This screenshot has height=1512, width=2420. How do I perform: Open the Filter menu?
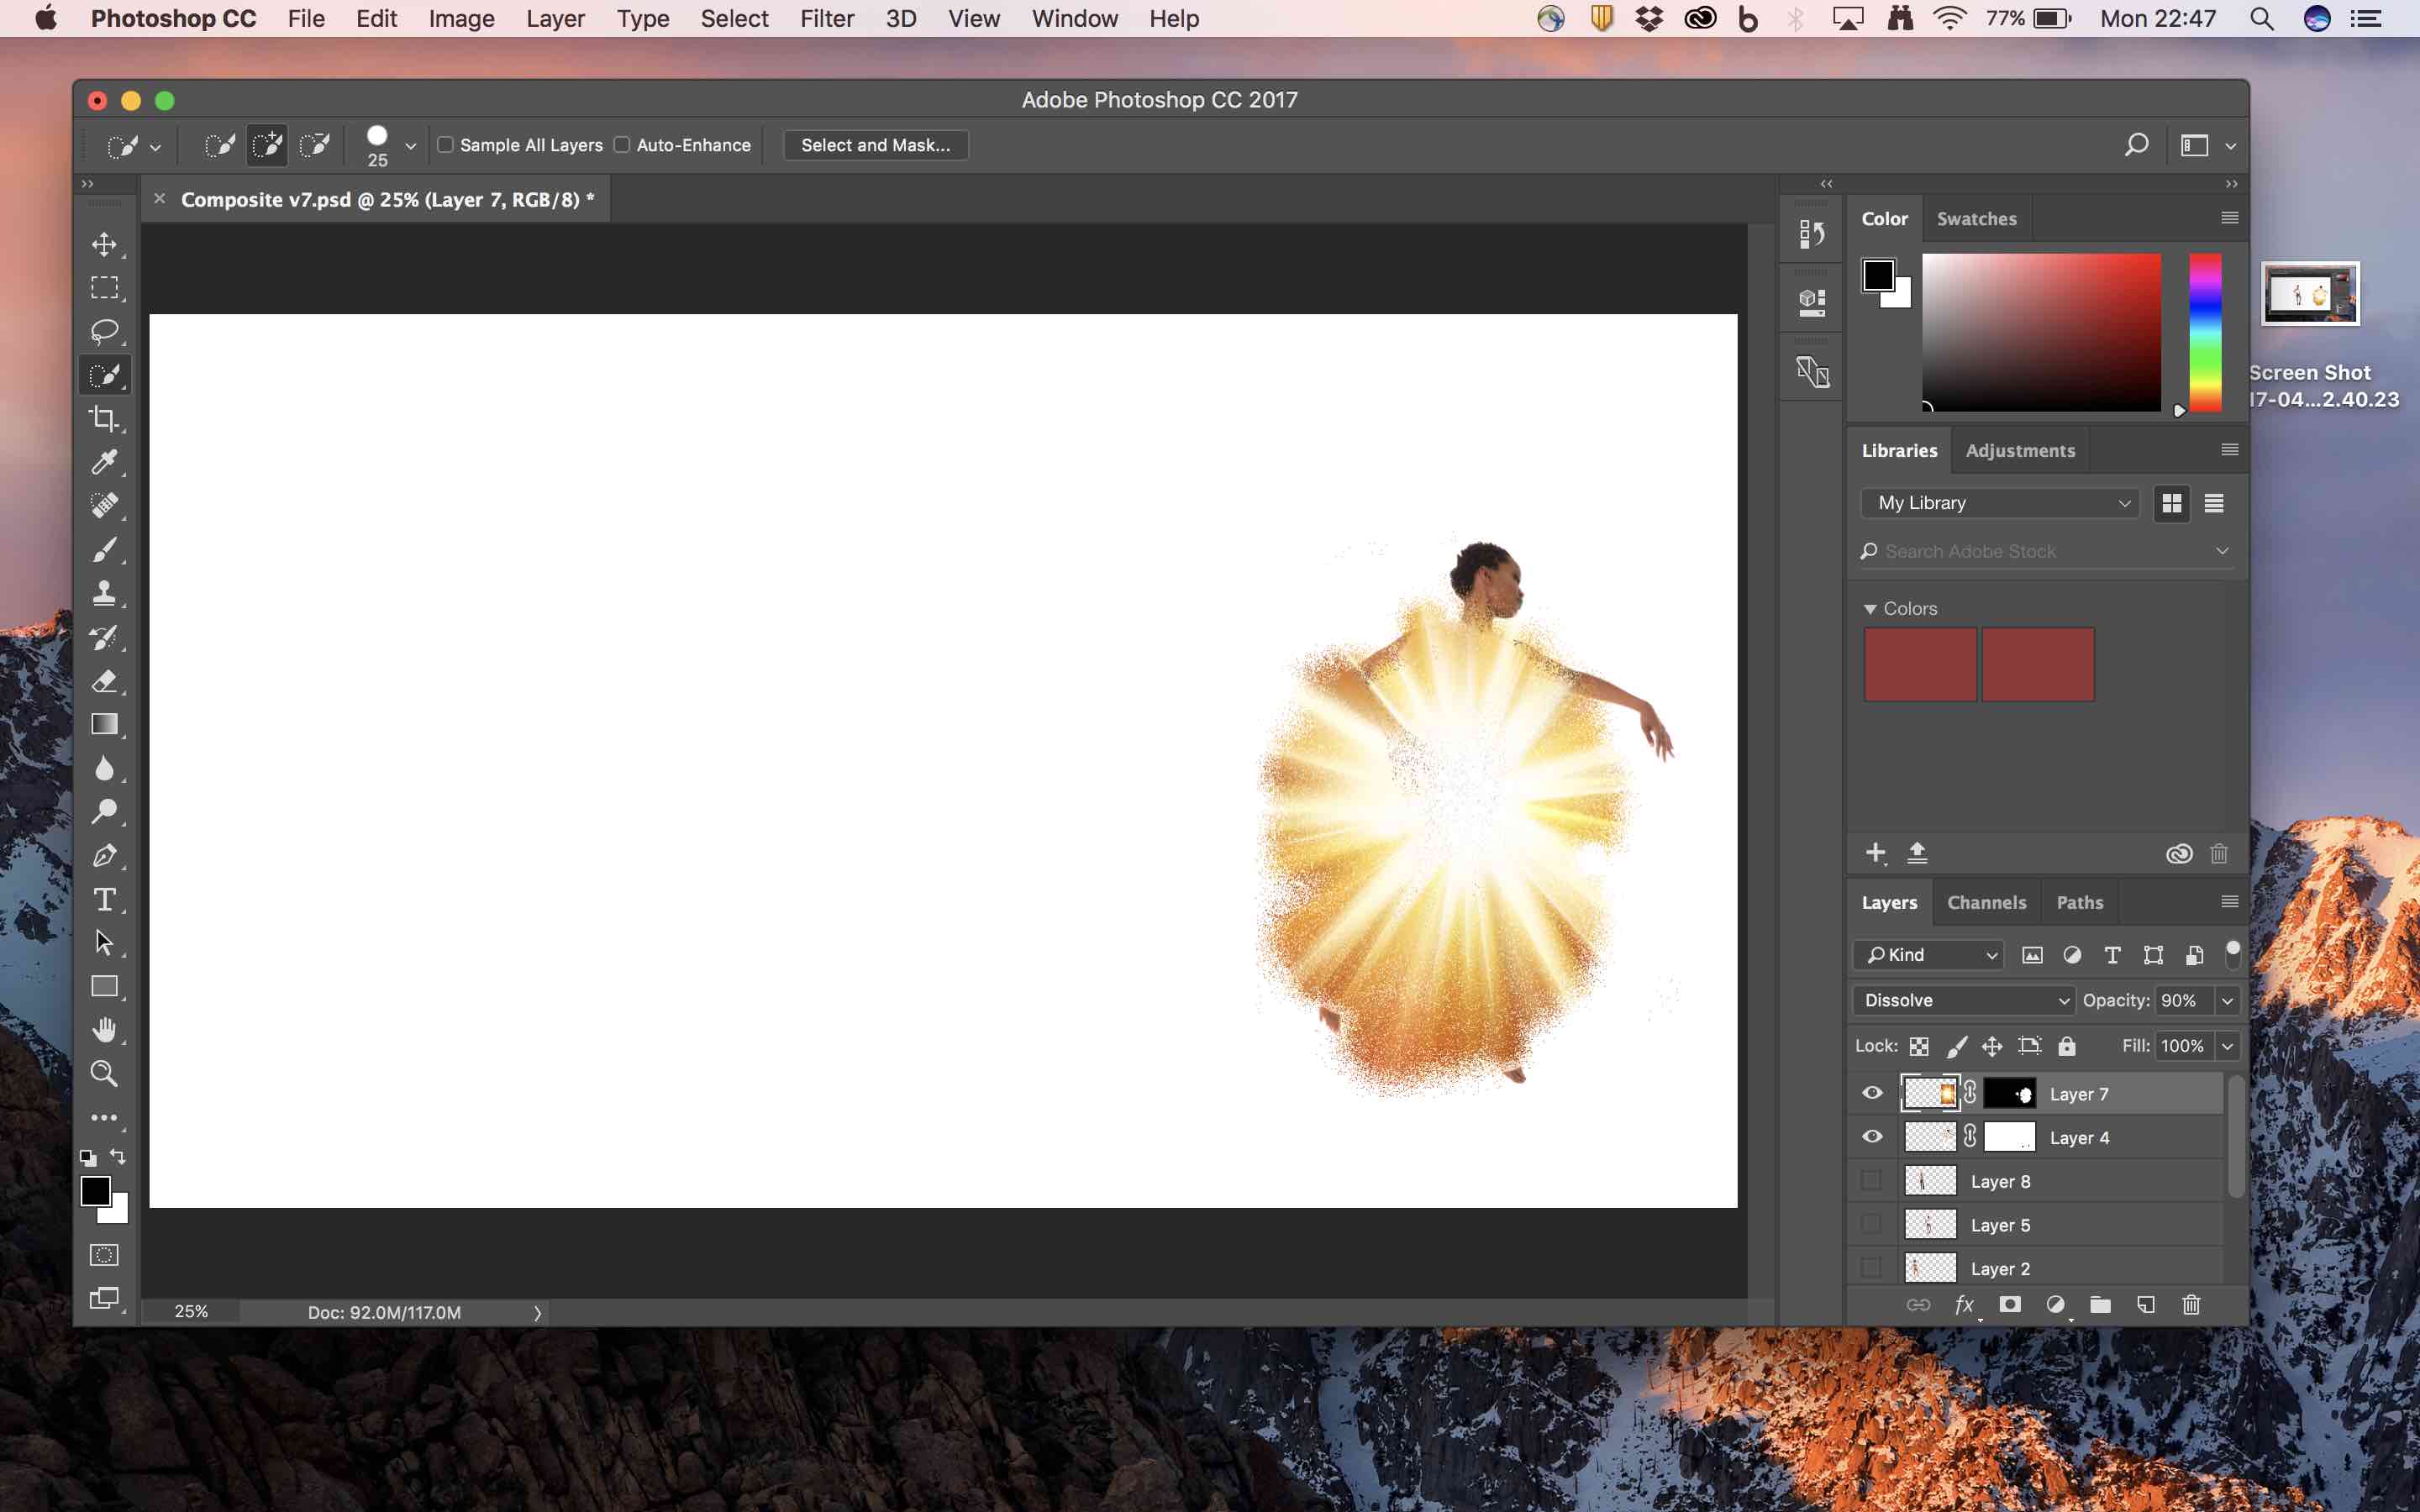827,18
